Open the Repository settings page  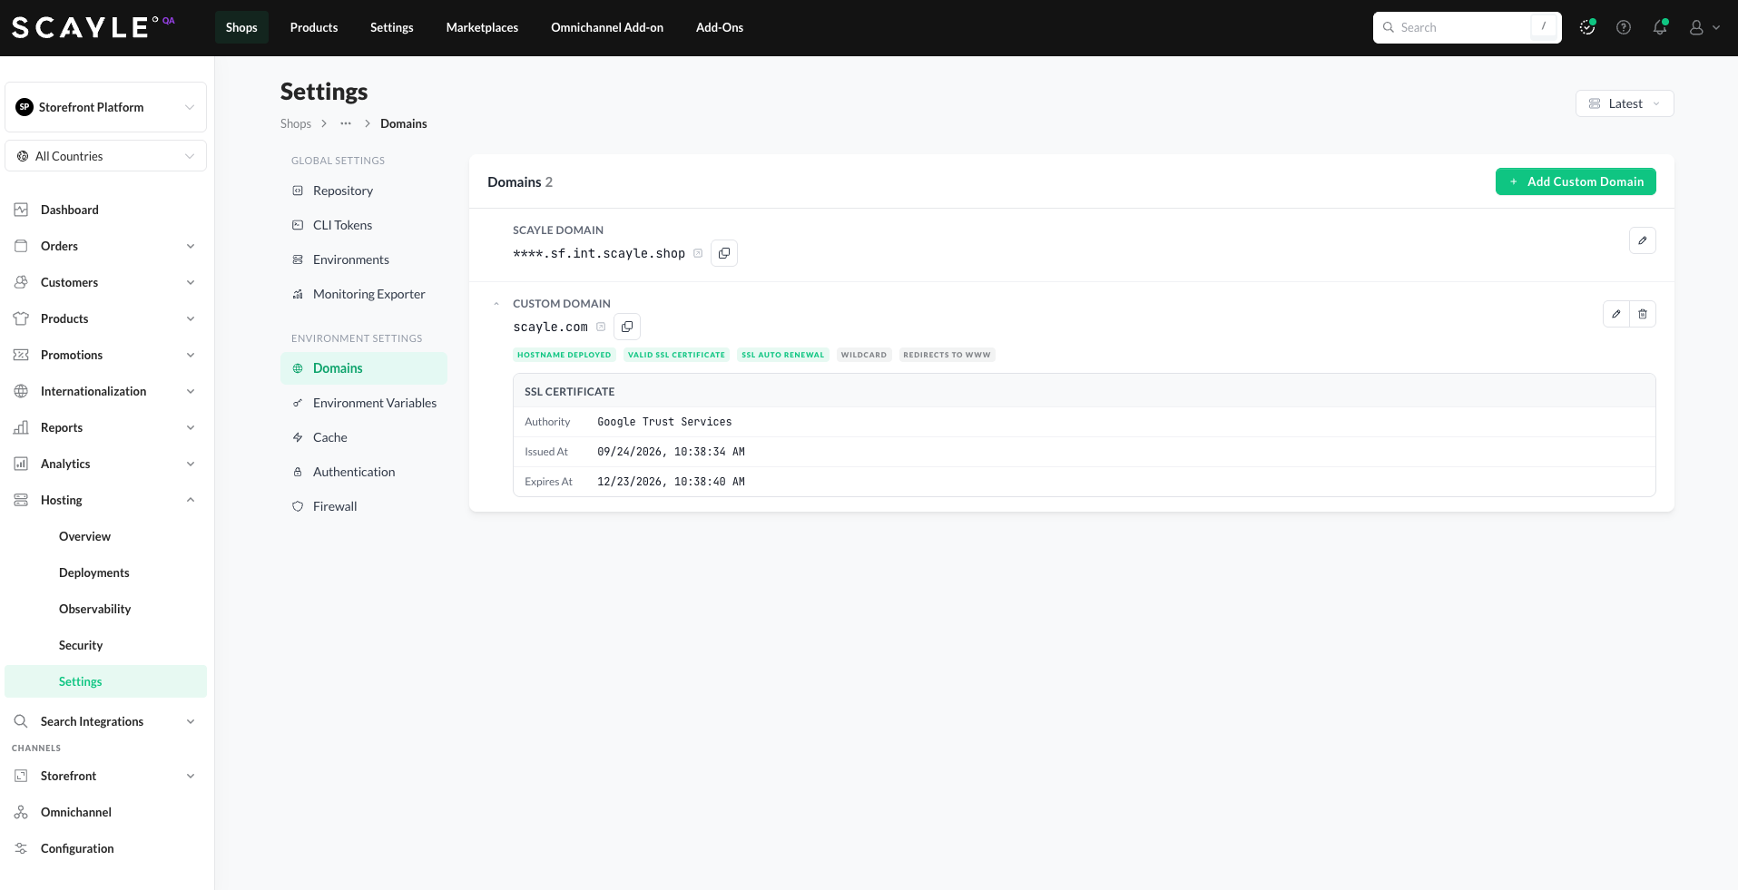click(364, 191)
